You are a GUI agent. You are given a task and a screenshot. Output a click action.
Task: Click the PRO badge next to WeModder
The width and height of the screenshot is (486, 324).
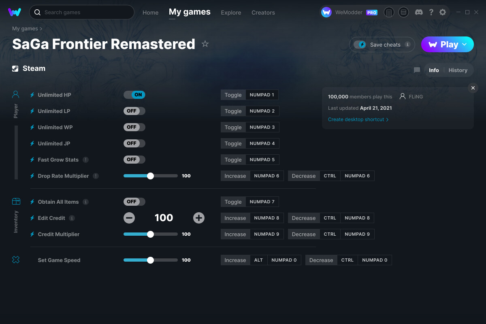pyautogui.click(x=372, y=13)
